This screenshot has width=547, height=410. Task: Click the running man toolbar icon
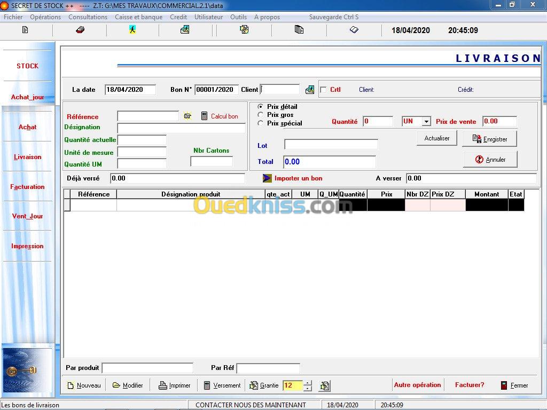132,30
